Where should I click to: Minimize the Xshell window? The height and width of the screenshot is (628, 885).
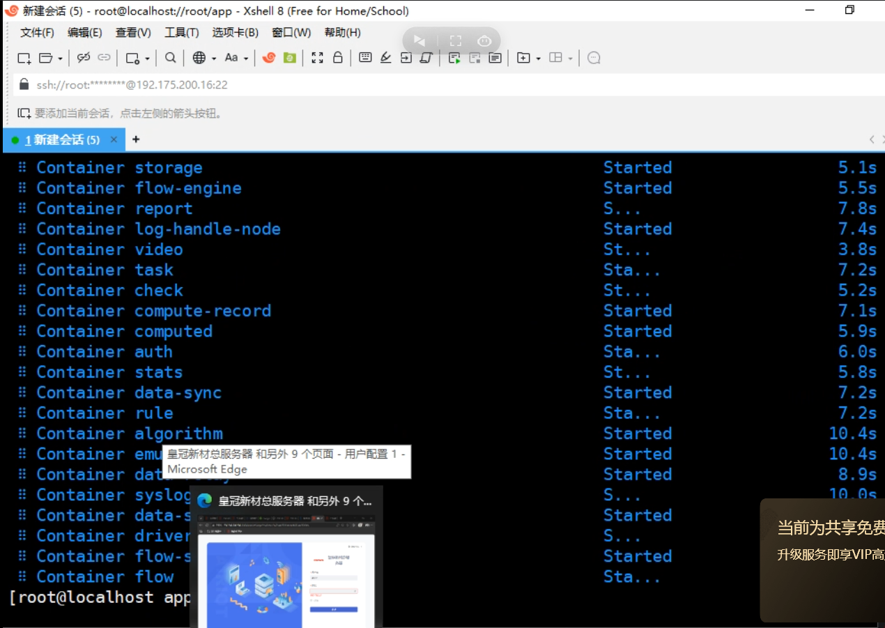click(809, 10)
